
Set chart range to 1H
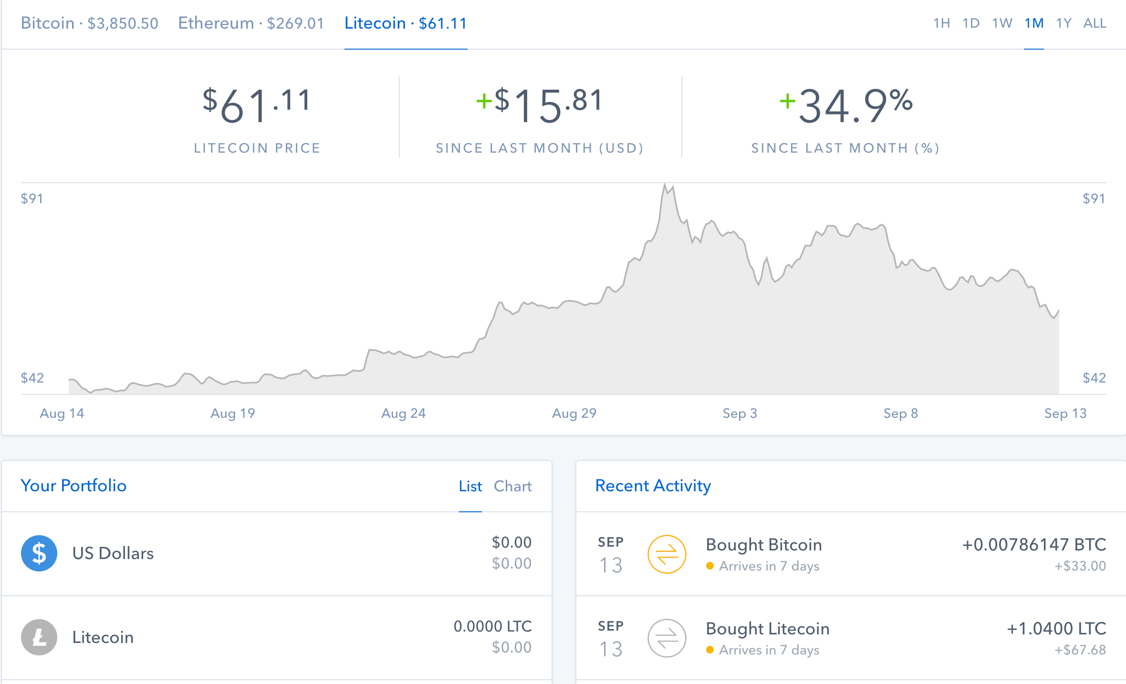941,23
